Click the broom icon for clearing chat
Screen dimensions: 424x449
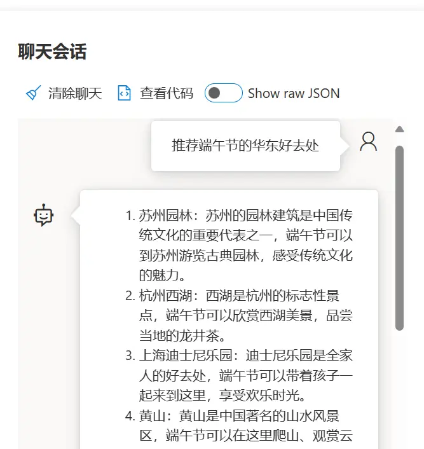(33, 93)
